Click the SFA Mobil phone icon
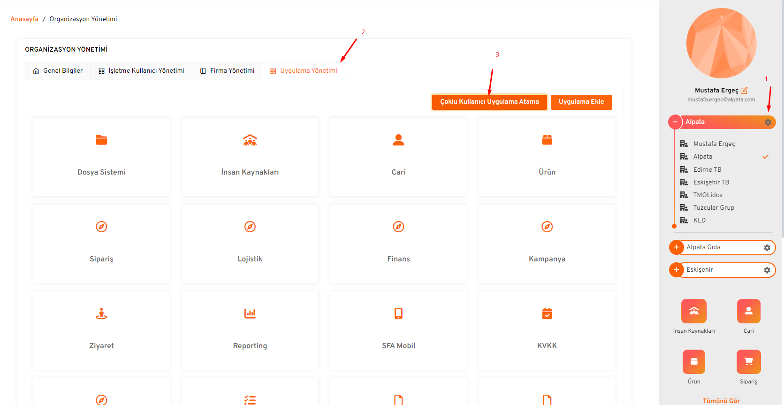 pyautogui.click(x=398, y=313)
